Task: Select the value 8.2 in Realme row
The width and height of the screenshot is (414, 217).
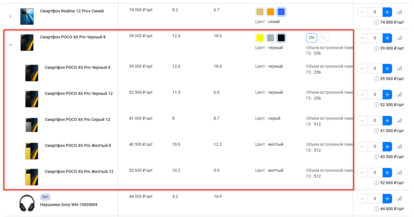Action: (175, 10)
